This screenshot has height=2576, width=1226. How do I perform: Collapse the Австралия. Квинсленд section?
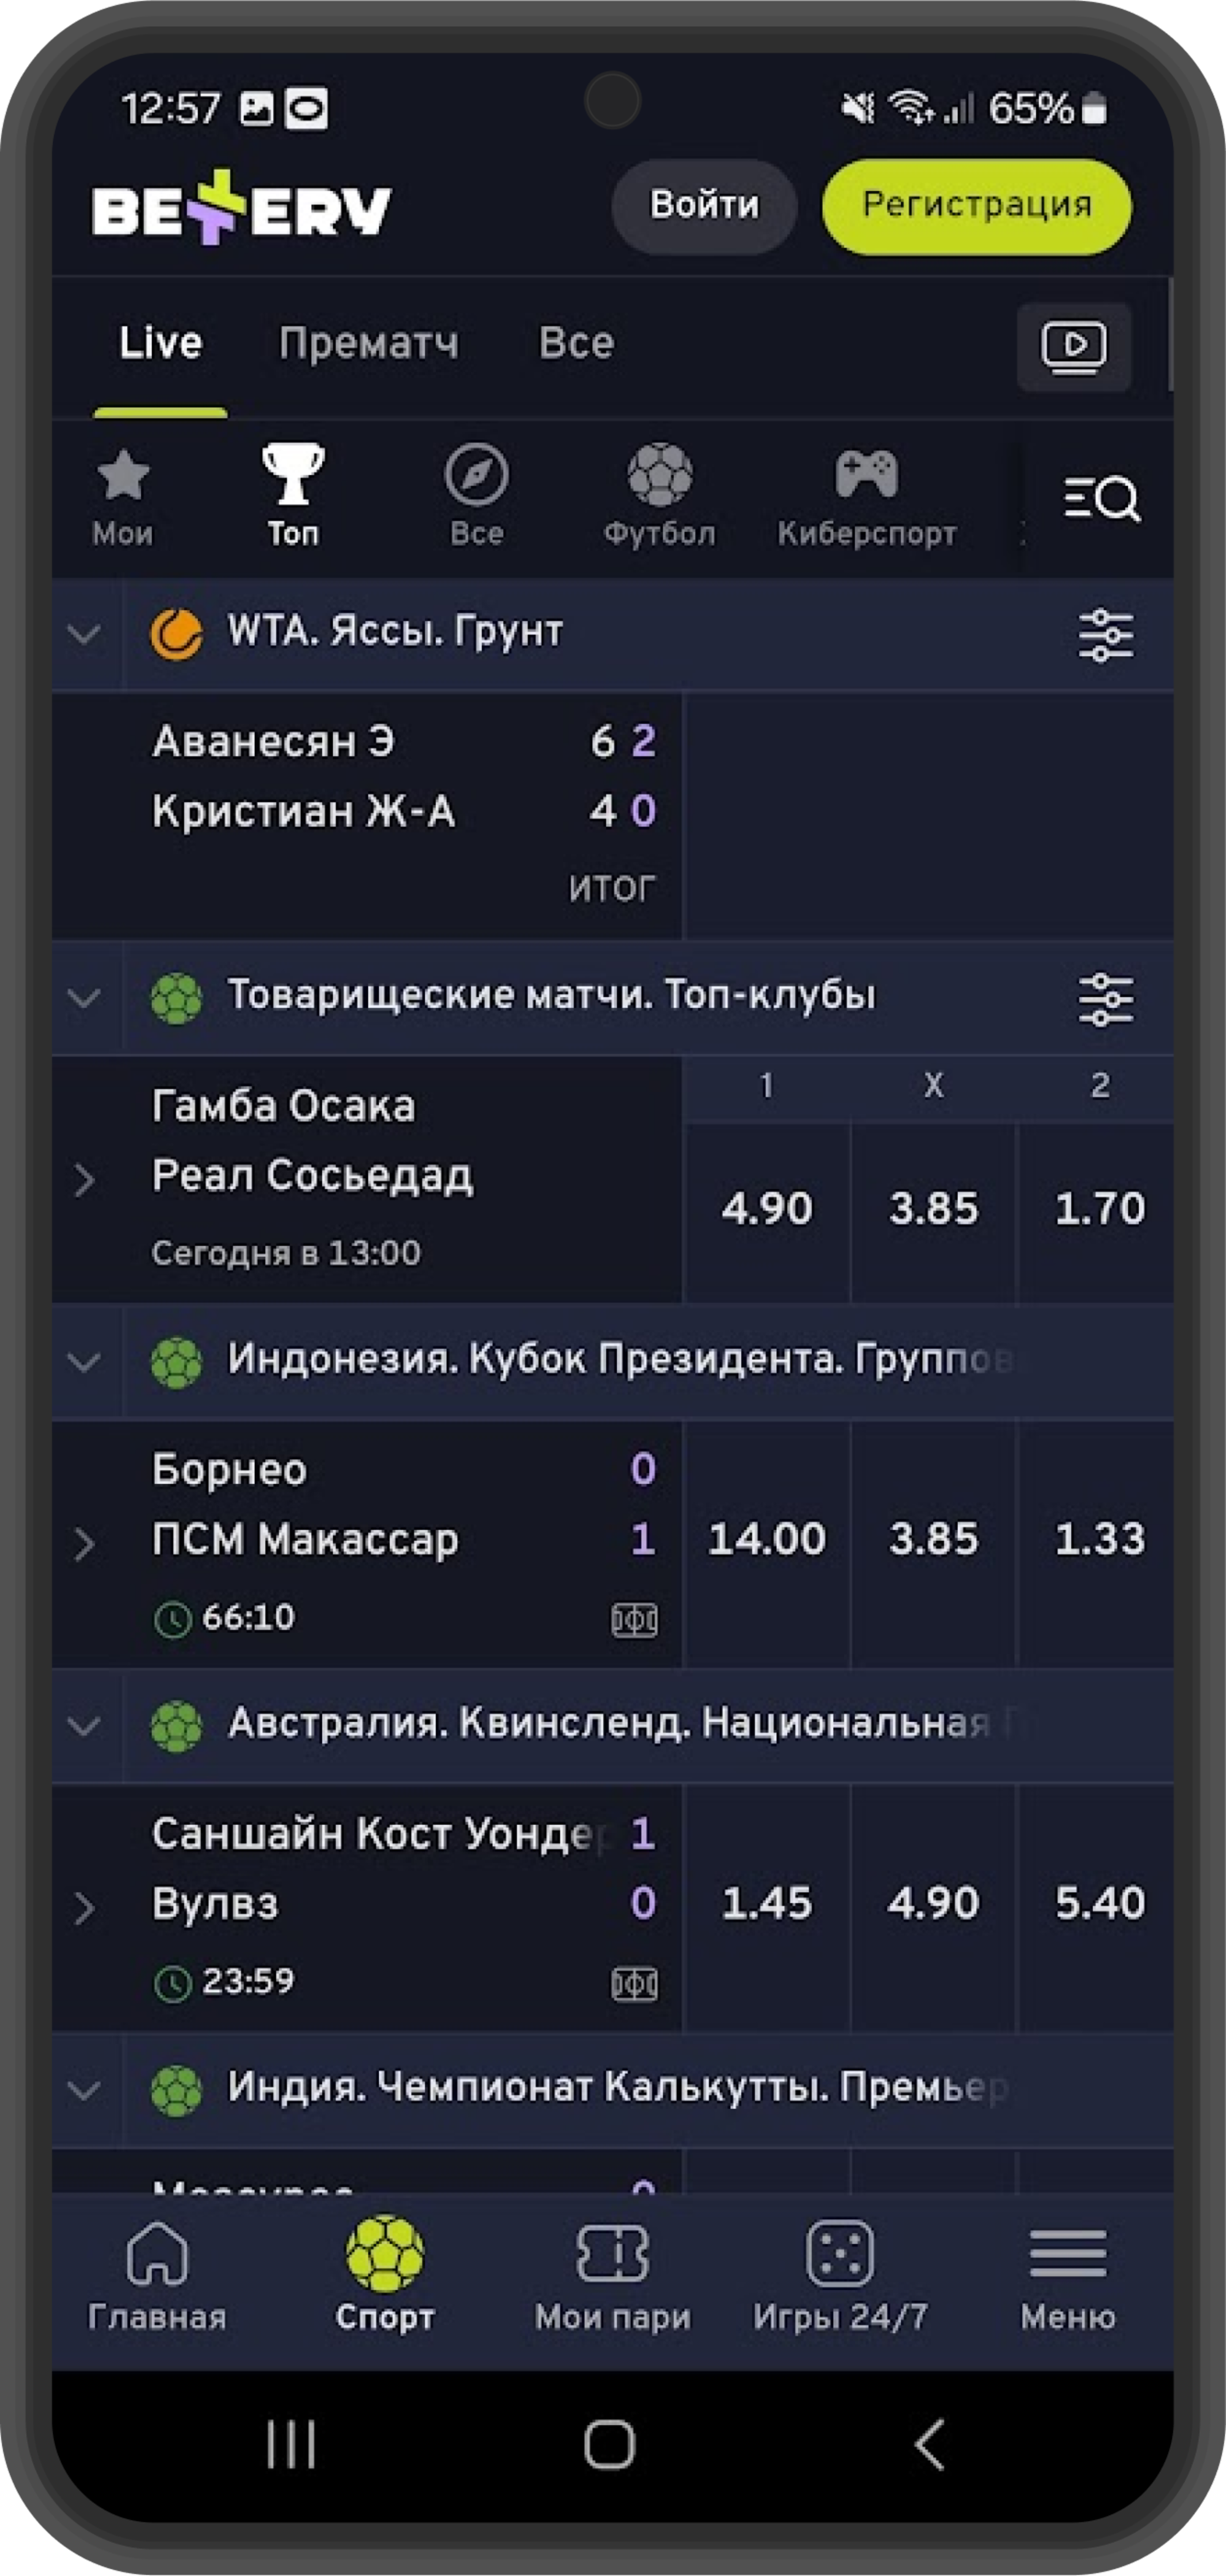point(85,1726)
